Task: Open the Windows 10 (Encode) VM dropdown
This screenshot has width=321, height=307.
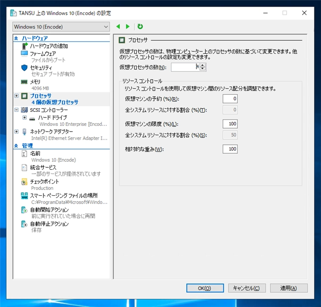Action: point(61,27)
